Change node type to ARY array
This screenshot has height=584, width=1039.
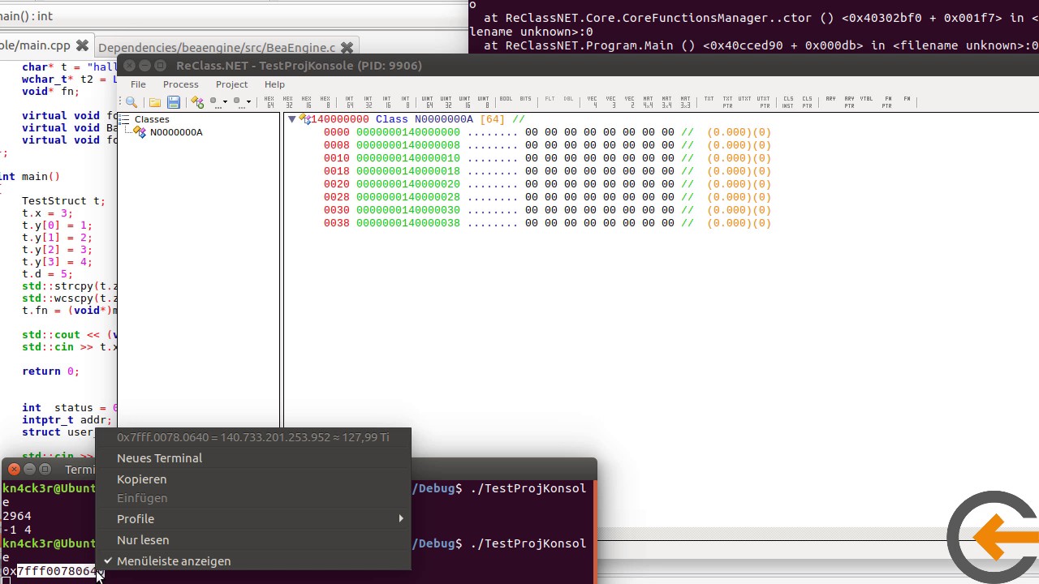pos(830,99)
